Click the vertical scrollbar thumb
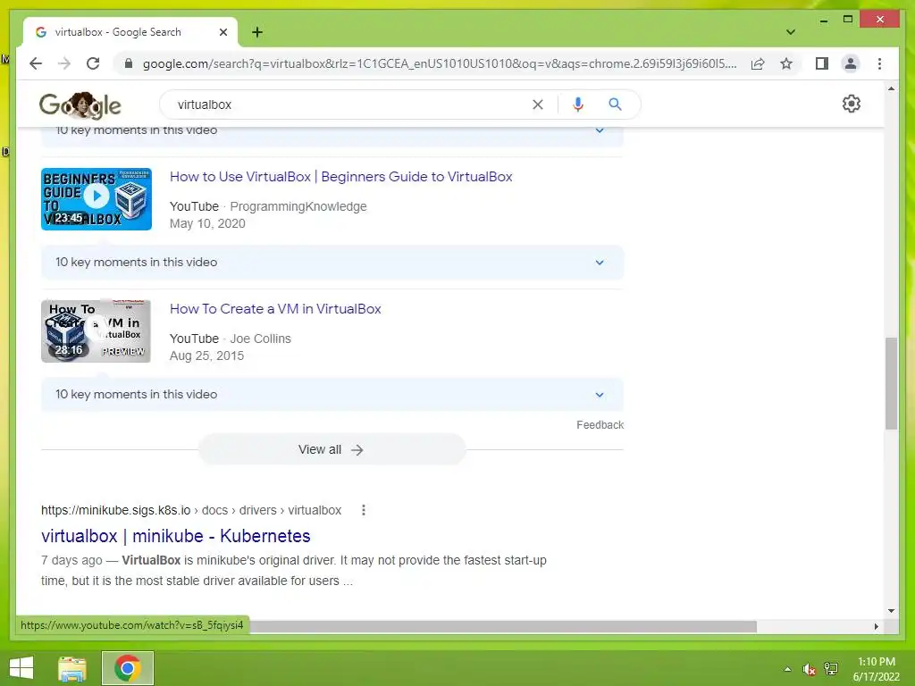 891,382
